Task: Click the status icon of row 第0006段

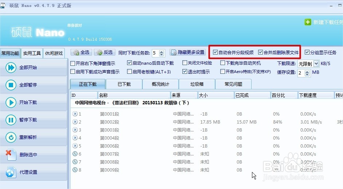Action: [75, 146]
